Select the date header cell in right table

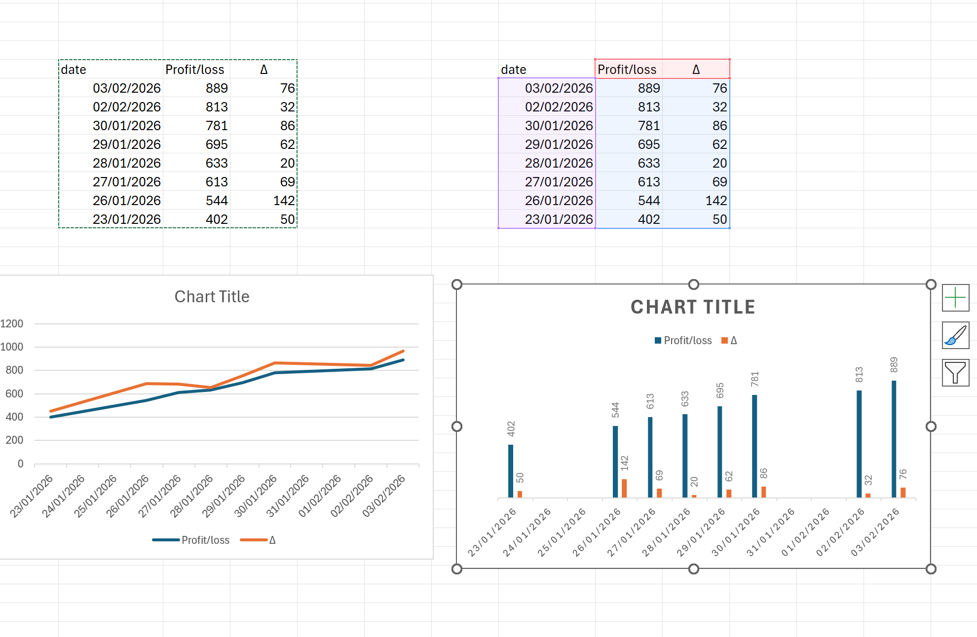click(547, 69)
